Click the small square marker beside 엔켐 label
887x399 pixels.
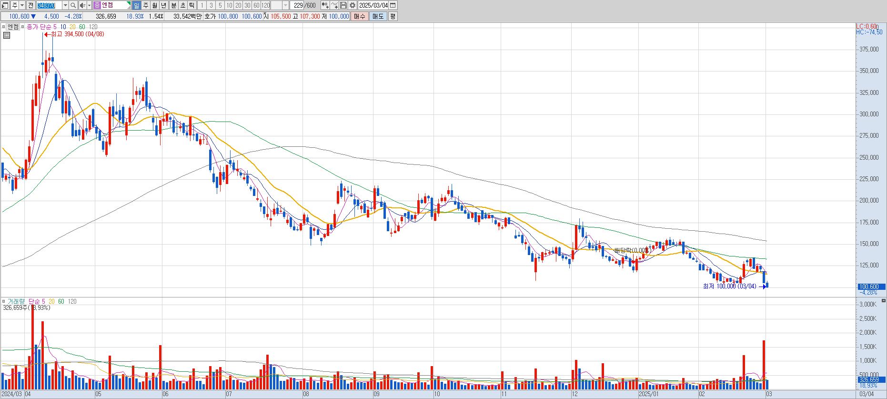coord(4,27)
